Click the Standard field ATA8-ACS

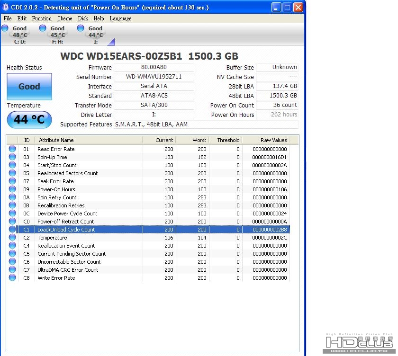tap(154, 96)
